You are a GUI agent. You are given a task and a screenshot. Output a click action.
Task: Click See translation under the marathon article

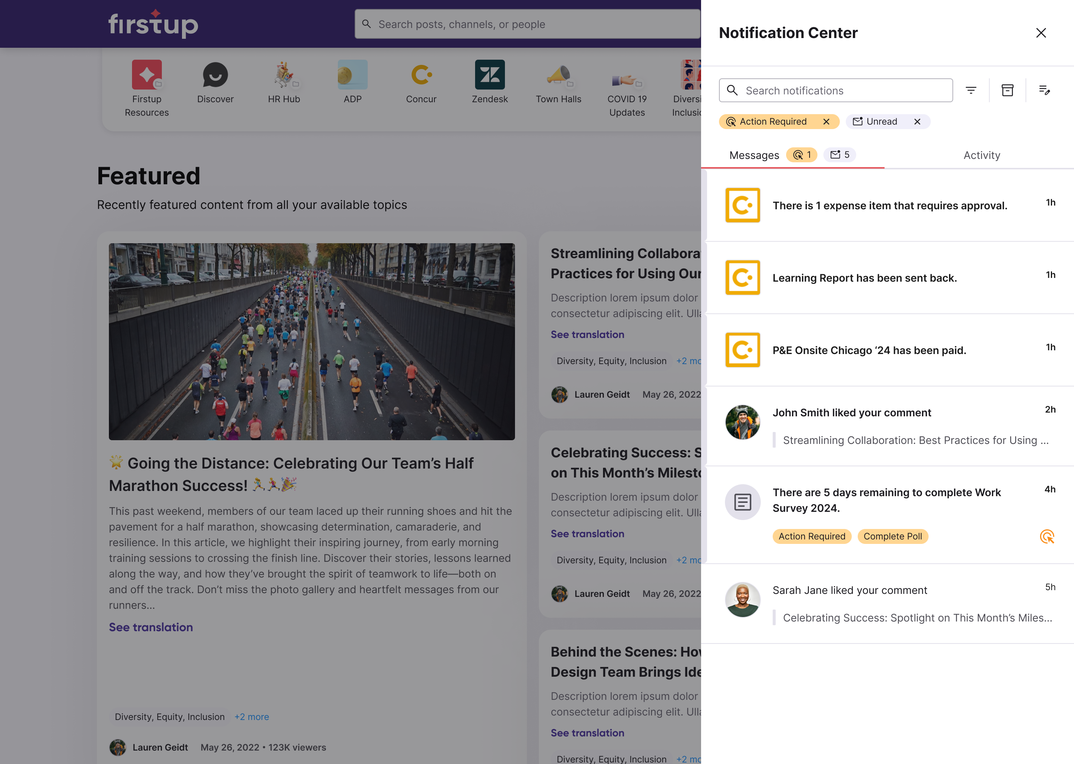coord(151,627)
